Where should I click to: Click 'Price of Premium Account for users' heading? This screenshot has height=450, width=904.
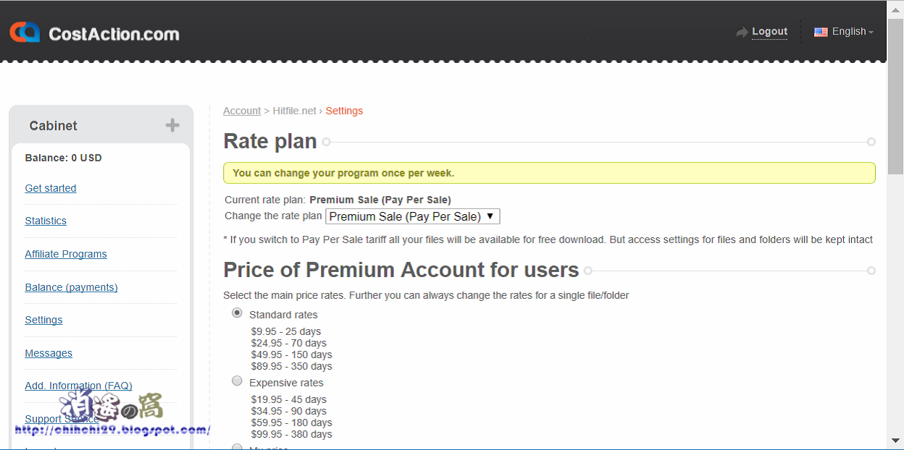(401, 270)
